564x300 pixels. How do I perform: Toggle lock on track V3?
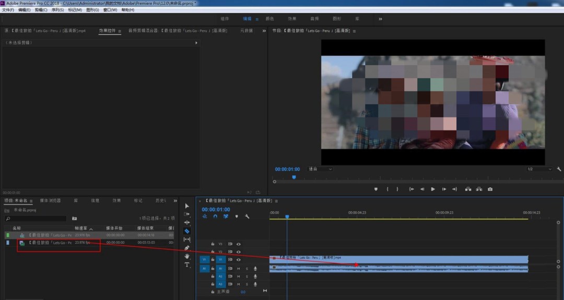[213, 244]
